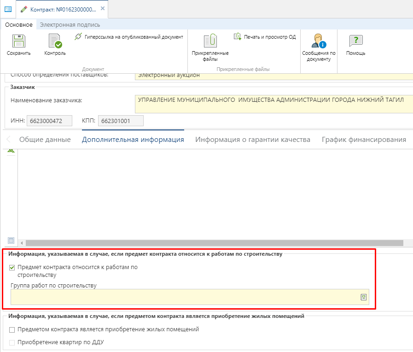Switch to the Электронная подпись ribbon tab
413x352 pixels.
pyautogui.click(x=70, y=25)
